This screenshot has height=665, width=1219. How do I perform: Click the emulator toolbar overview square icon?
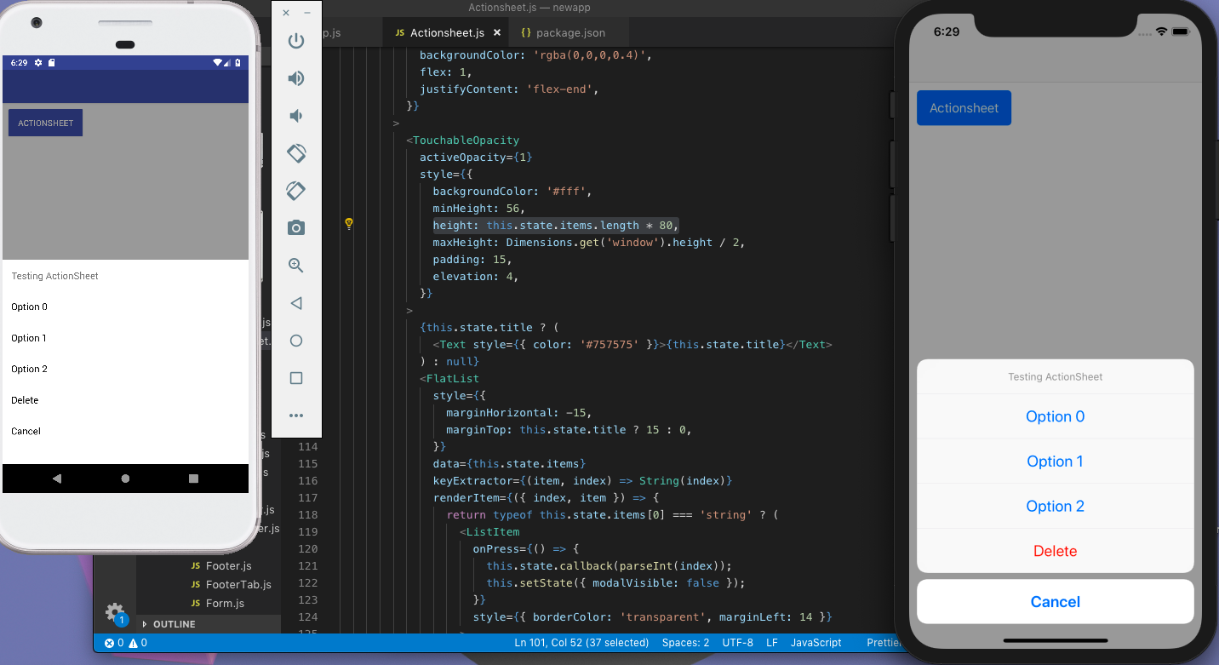[x=296, y=378]
